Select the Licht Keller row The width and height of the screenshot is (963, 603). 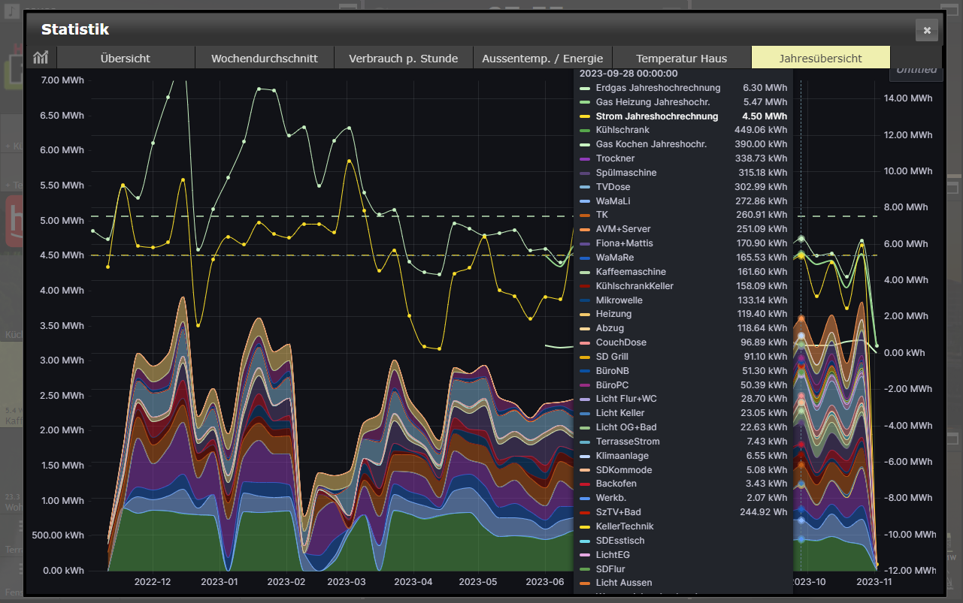(x=683, y=413)
